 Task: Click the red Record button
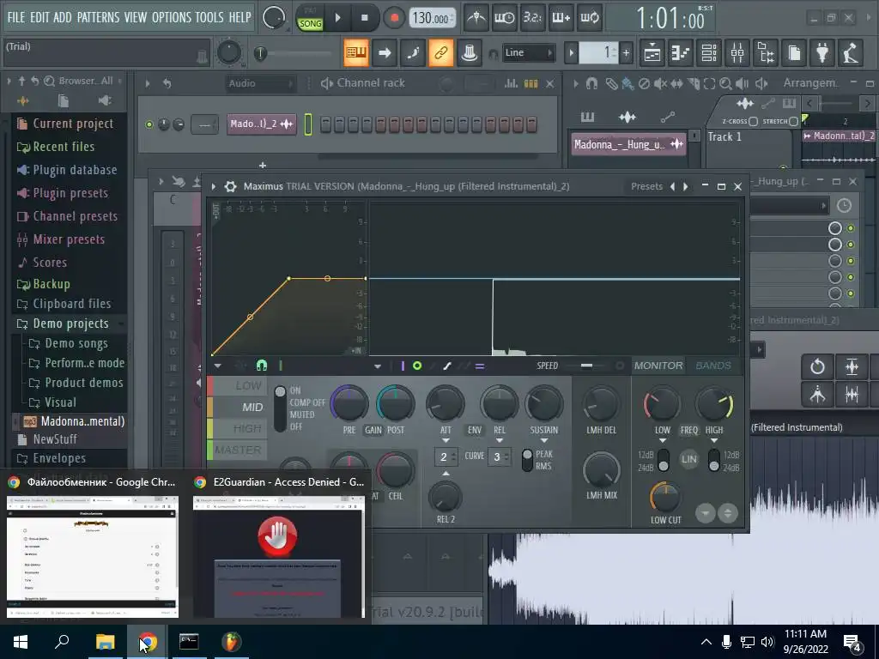pos(394,18)
